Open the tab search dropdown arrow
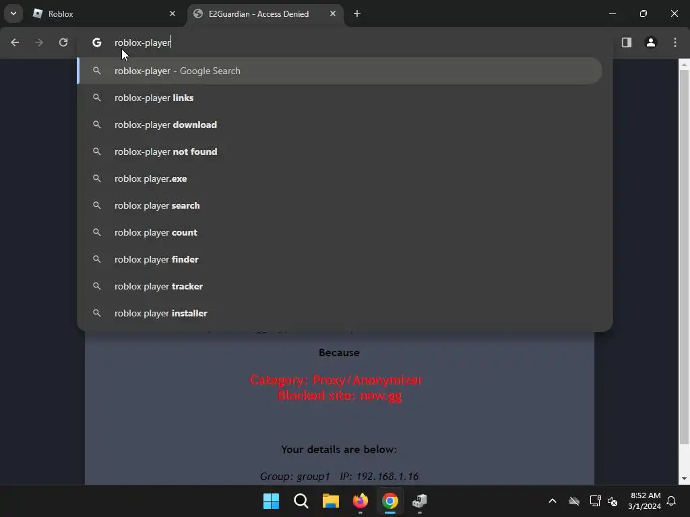The height and width of the screenshot is (517, 690). click(x=13, y=13)
